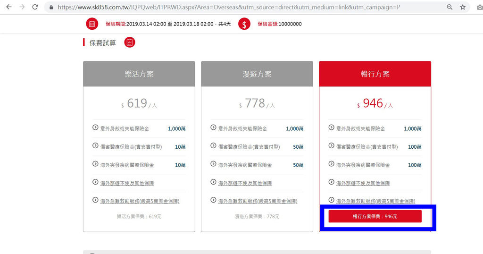Image resolution: width=483 pixels, height=254 pixels.
Task: Open the zoom magnifier in address bar
Action: 450,7
